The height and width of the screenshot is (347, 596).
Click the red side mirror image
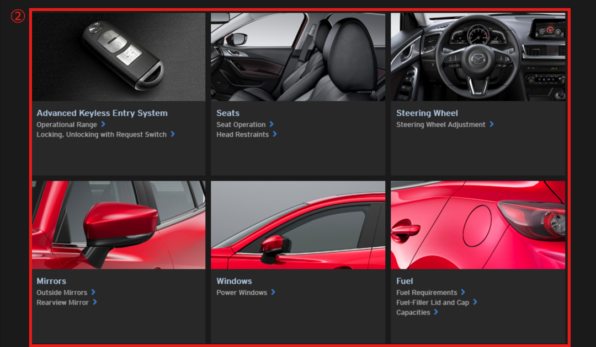coord(119,225)
